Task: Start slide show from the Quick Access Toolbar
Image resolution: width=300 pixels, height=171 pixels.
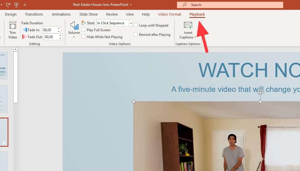Action: pos(16,5)
